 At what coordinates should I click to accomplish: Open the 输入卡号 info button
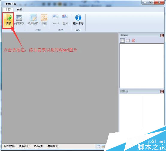click(78, 20)
